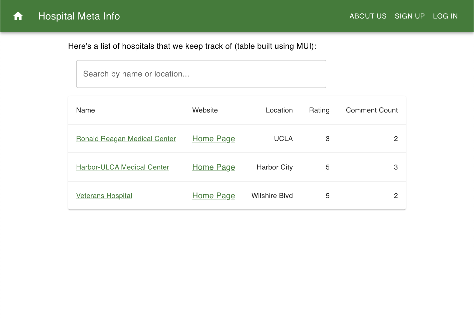Select the Harbor City location cell
The image size is (474, 318).
pyautogui.click(x=275, y=167)
